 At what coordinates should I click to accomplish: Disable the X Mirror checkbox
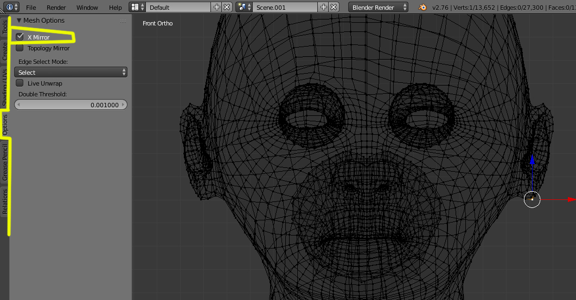pos(20,37)
